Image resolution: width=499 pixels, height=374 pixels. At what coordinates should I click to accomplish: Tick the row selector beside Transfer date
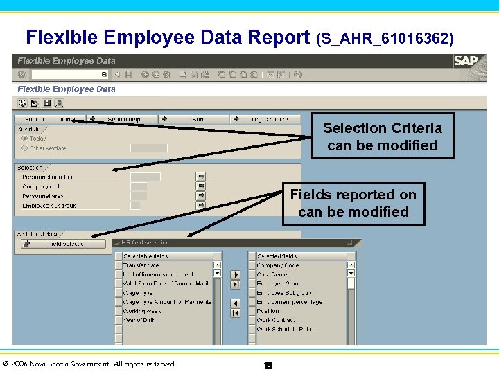(x=119, y=265)
